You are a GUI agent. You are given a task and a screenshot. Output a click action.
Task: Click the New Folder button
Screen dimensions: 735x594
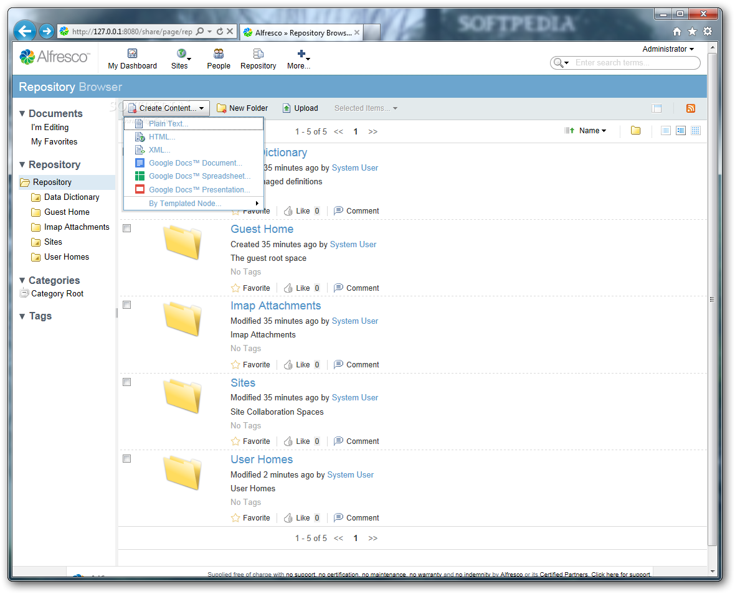242,108
